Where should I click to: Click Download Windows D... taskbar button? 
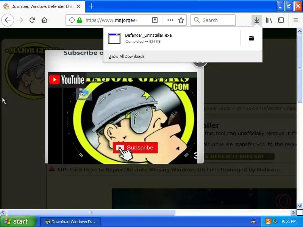tap(70, 222)
